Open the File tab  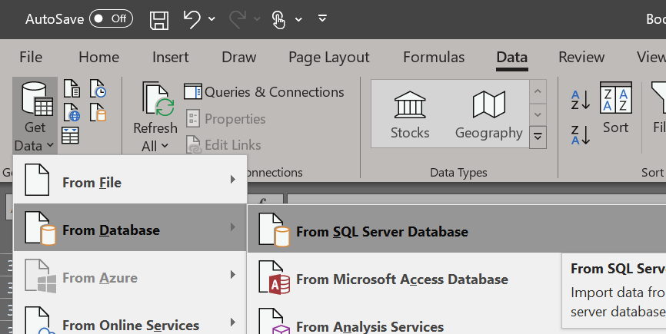[x=31, y=58]
